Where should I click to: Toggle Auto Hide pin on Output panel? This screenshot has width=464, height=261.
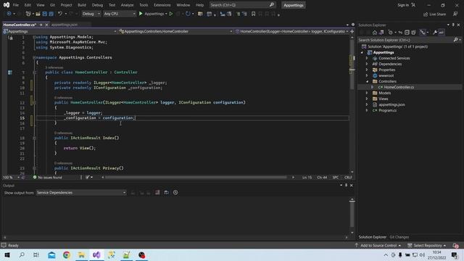[347, 186]
